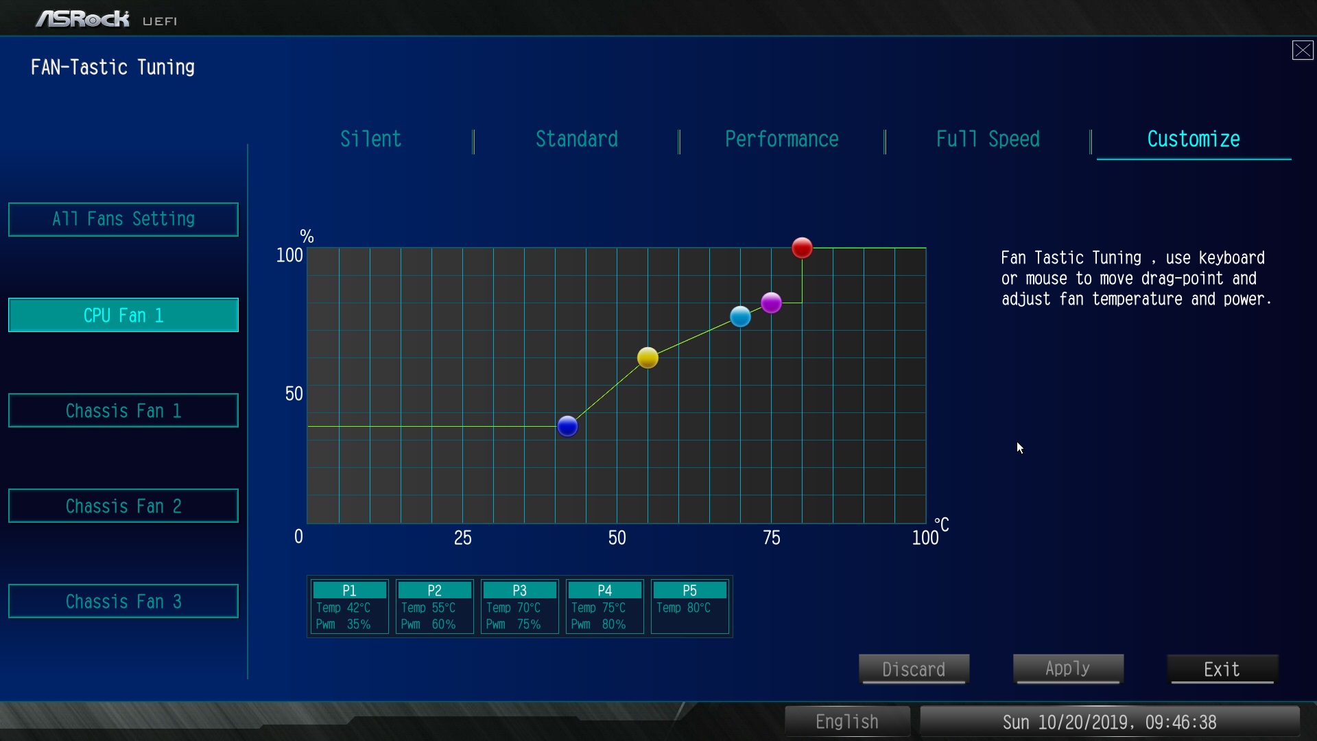Click the Exit button
The image size is (1317, 741).
1222,669
